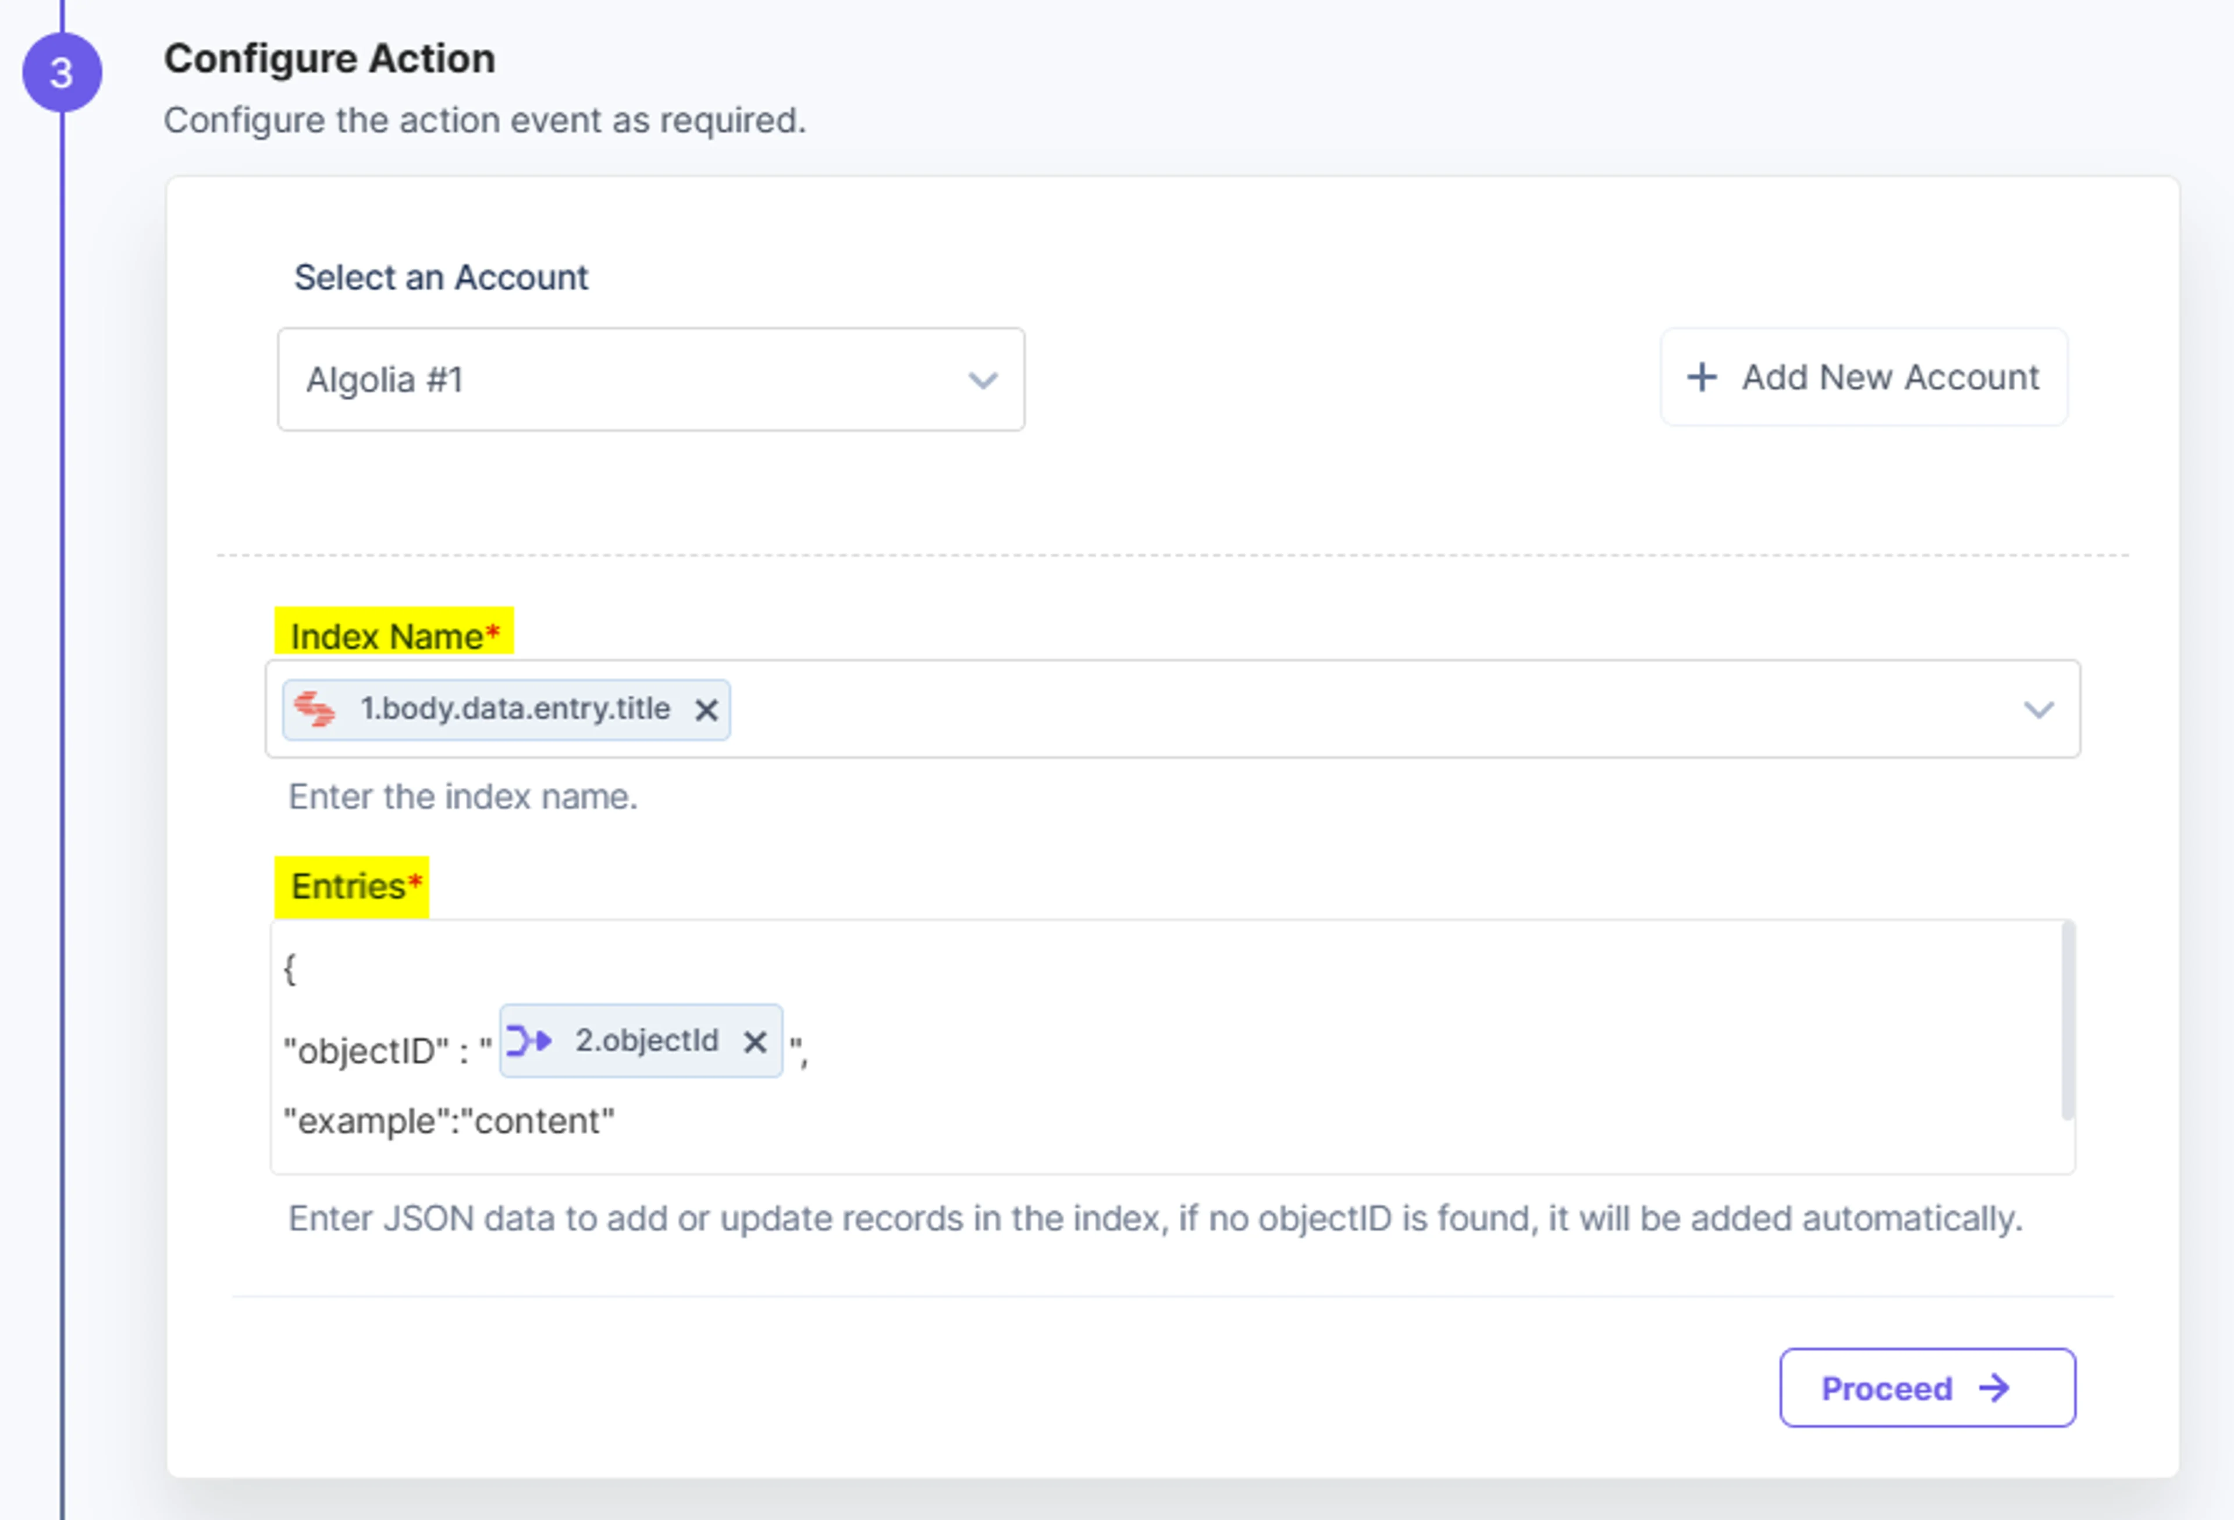Click the 1.body.data.entry.title tag text
The image size is (2234, 1520).
click(515, 709)
